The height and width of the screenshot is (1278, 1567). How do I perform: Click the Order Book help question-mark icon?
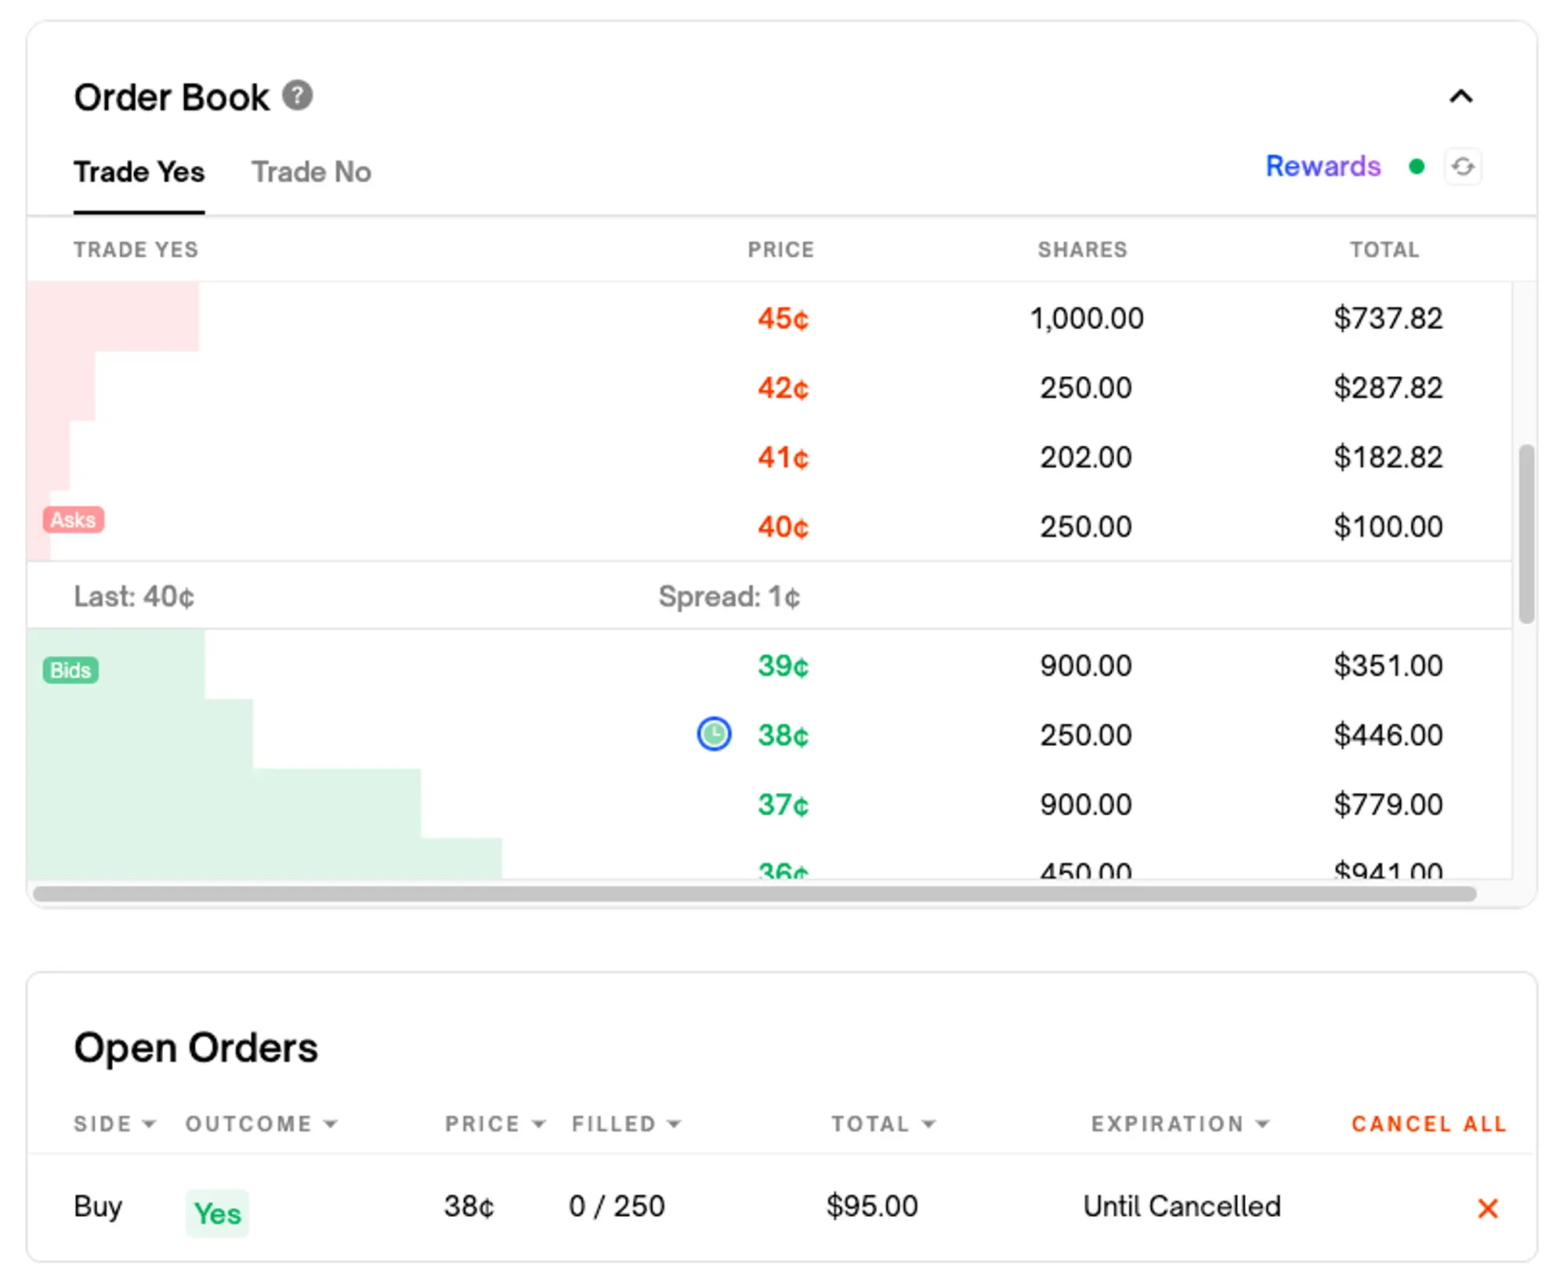coord(297,96)
